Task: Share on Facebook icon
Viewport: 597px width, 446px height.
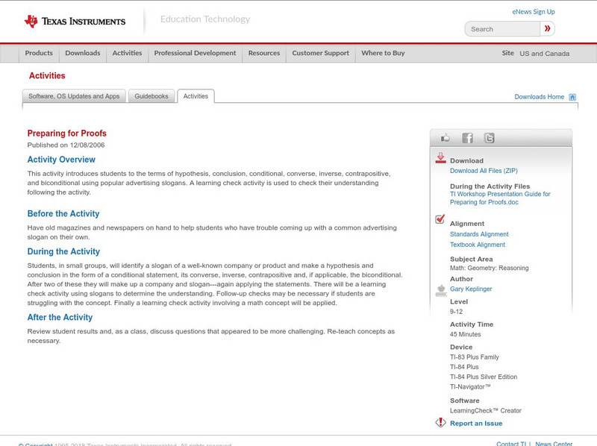Action: [467, 138]
